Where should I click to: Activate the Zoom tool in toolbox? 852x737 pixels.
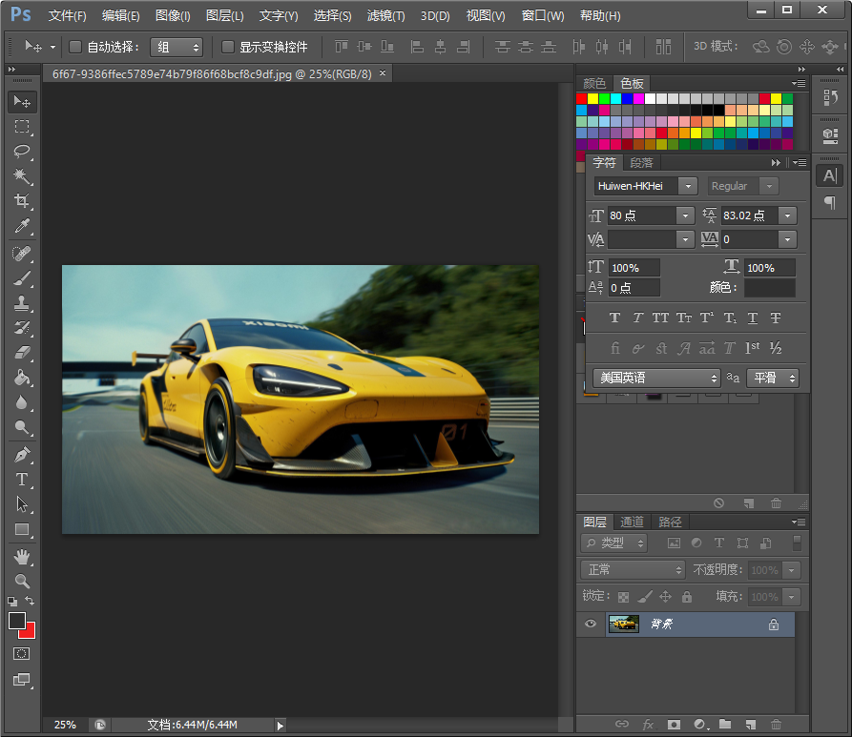coord(22,581)
